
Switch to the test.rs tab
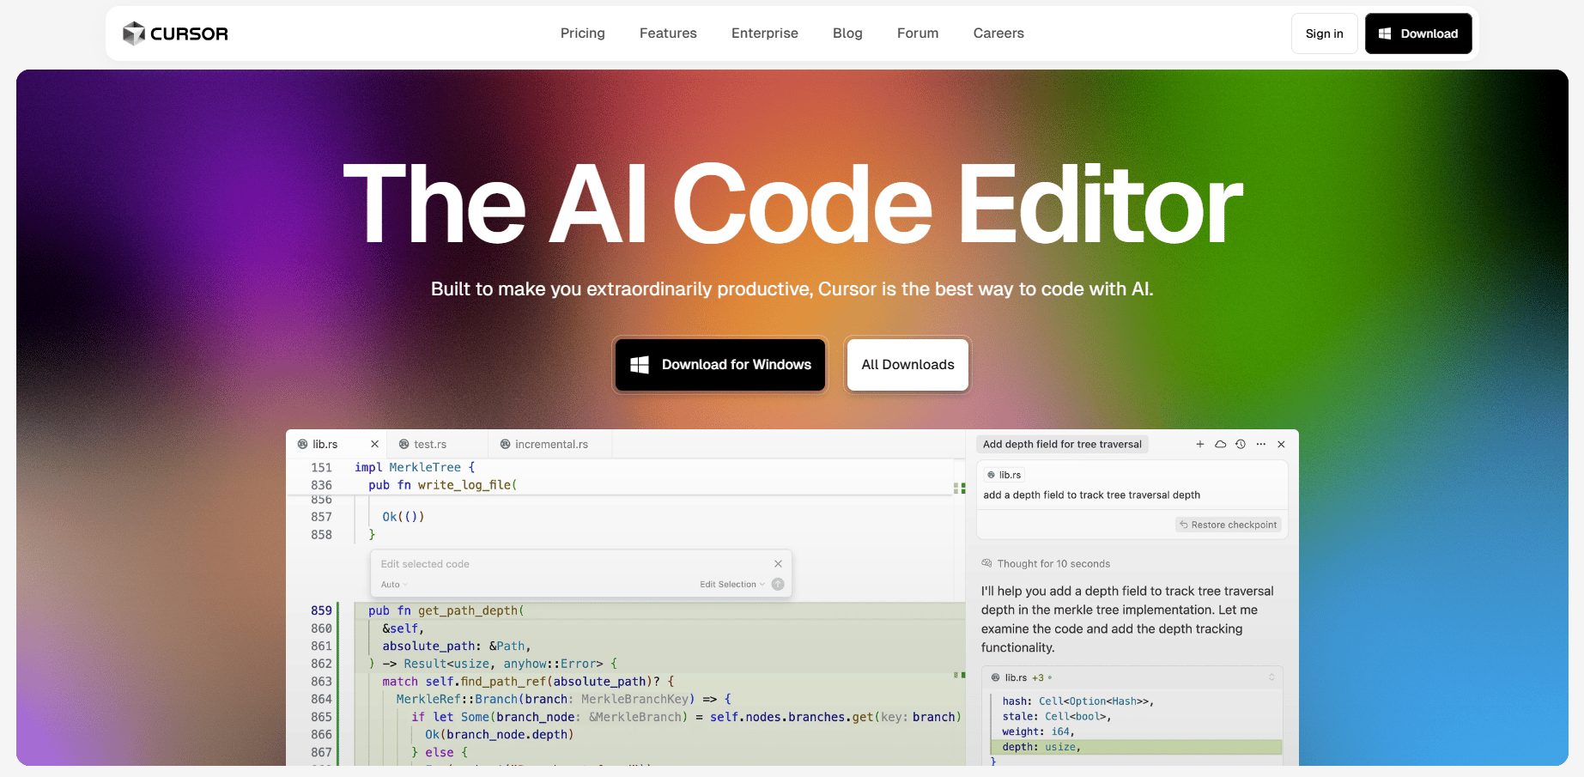[x=437, y=444]
